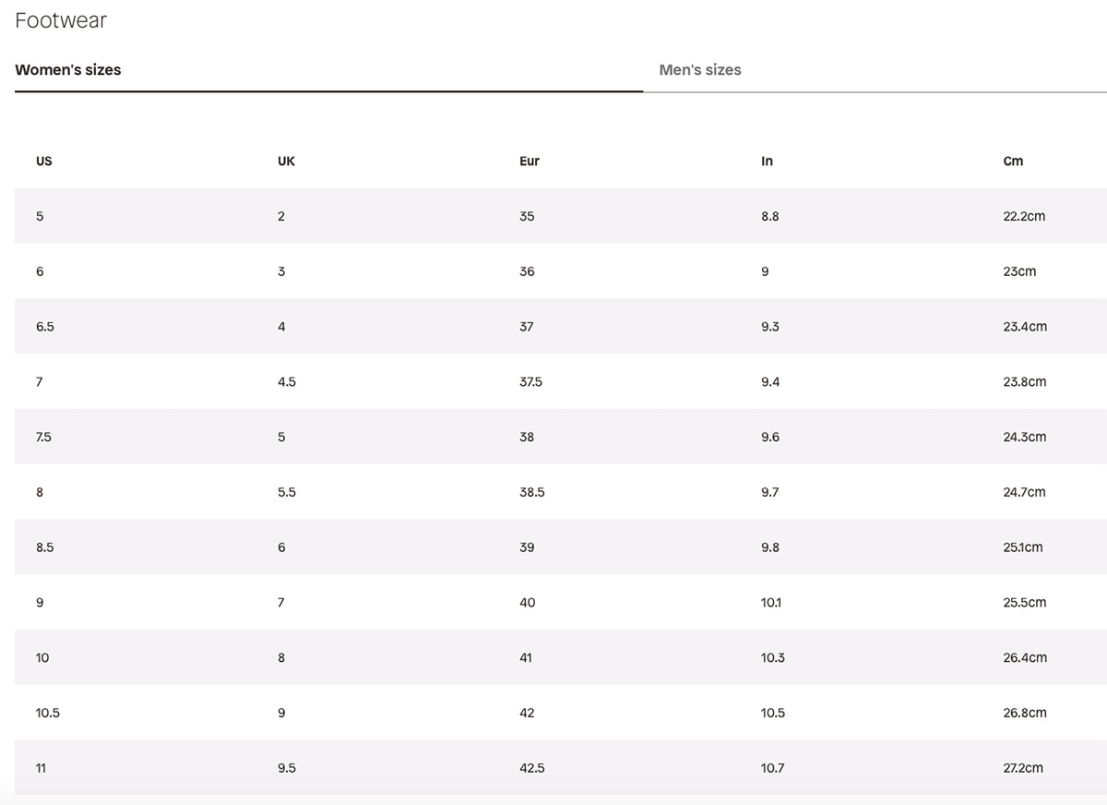Click the Eur 42.5 size cell

[532, 768]
